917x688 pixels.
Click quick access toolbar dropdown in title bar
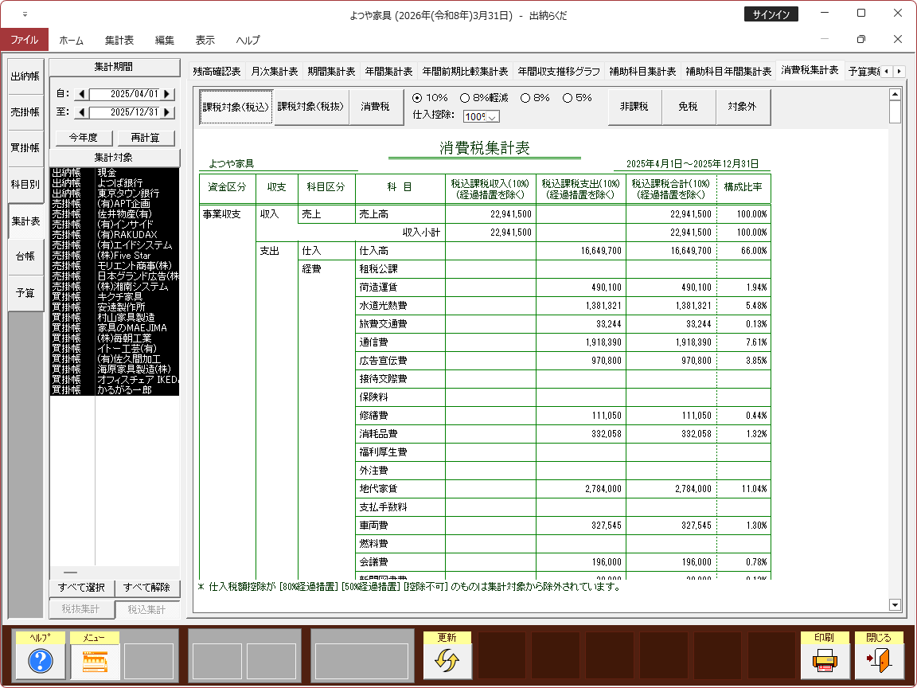point(25,14)
